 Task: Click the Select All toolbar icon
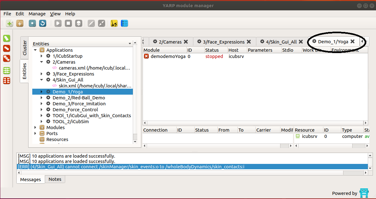coord(32,24)
